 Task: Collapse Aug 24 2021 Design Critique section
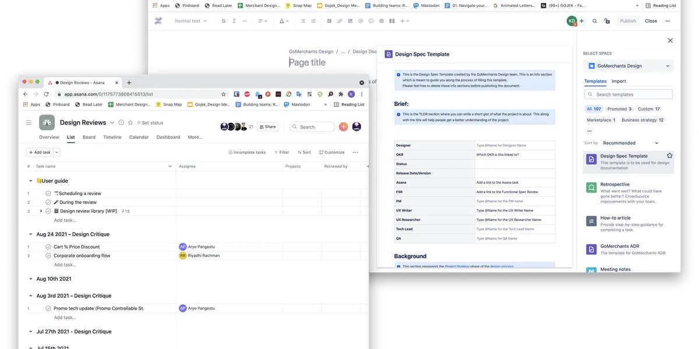coord(31,234)
